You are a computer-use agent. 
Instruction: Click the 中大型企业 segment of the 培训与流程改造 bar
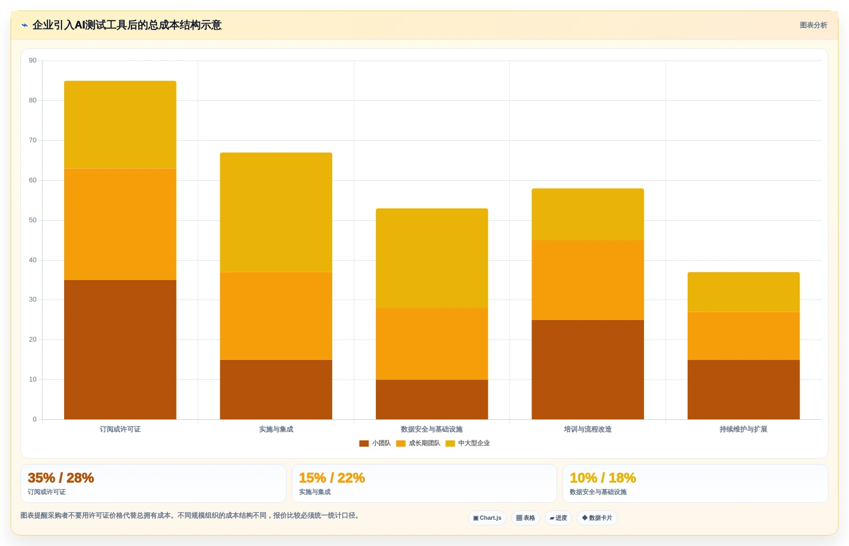[588, 214]
